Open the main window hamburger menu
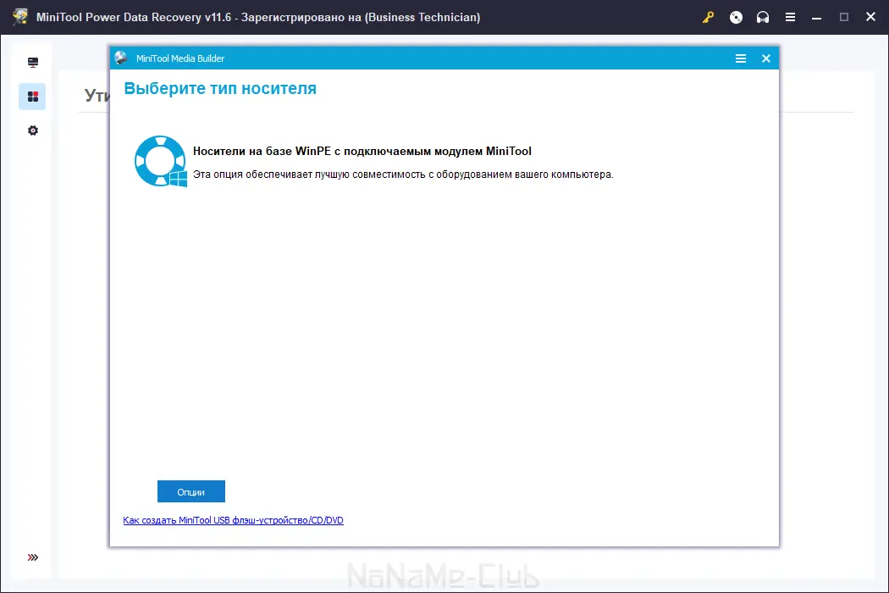Image resolution: width=889 pixels, height=593 pixels. click(x=790, y=18)
